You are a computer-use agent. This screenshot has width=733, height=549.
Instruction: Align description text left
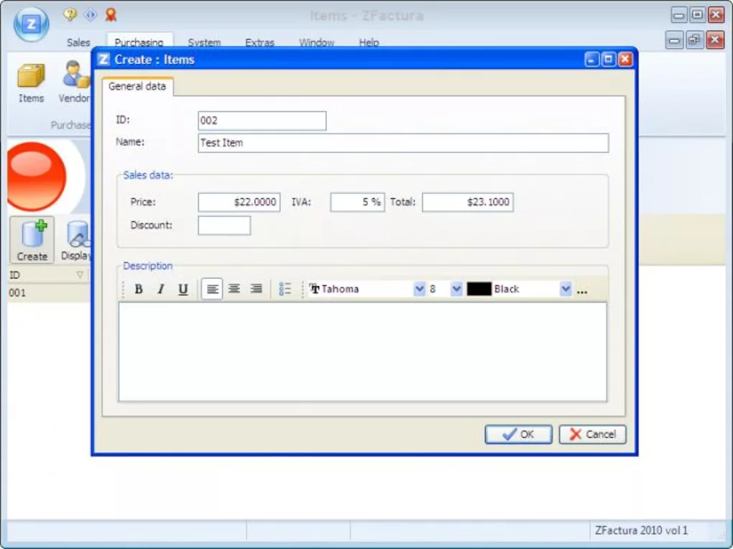click(212, 289)
